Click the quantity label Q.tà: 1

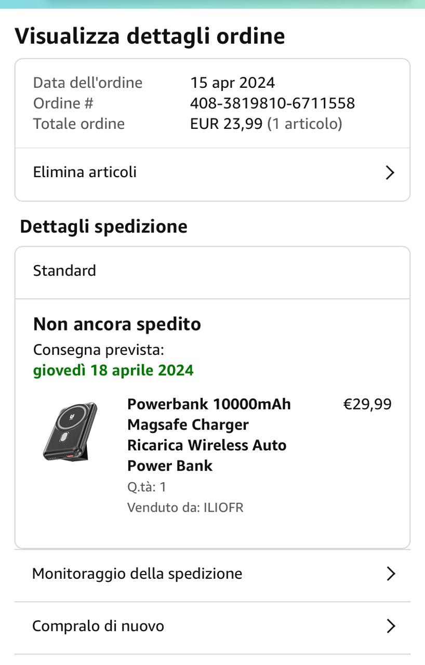(147, 487)
